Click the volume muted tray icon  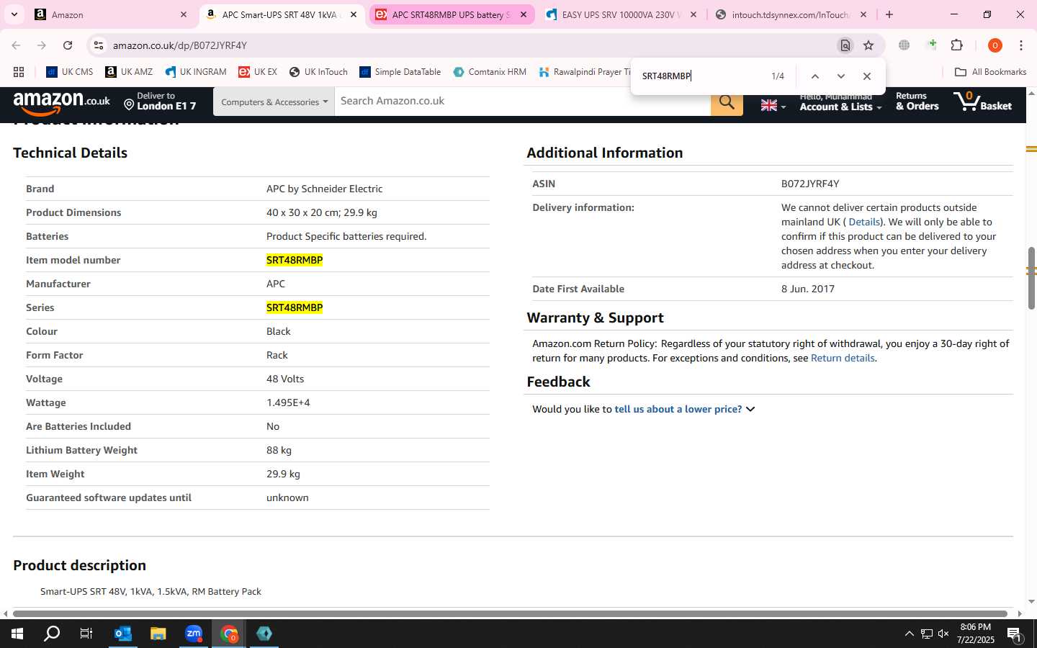943,634
